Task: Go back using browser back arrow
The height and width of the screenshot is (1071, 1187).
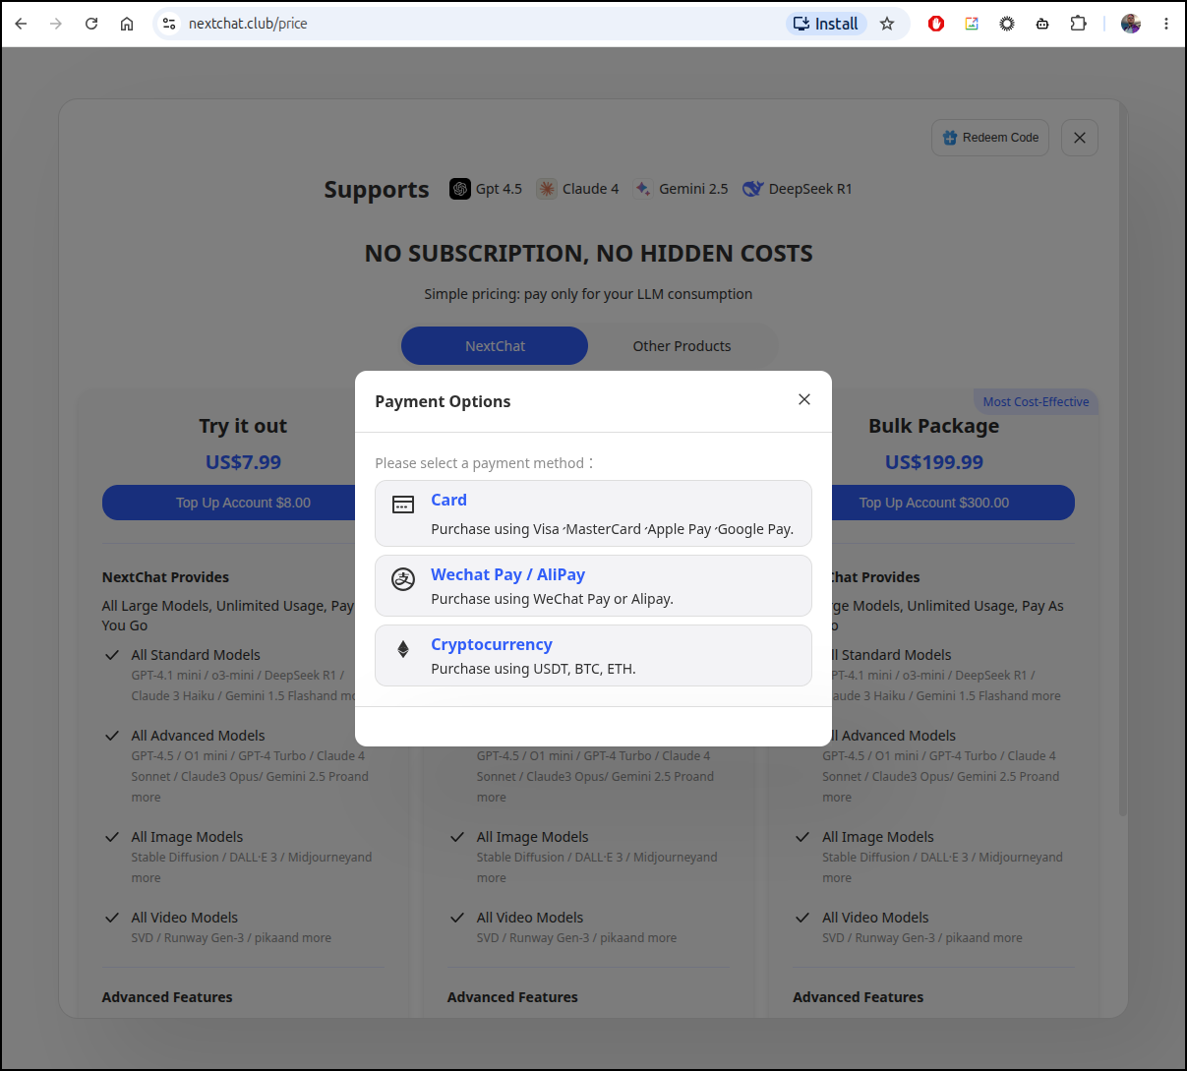Action: [x=21, y=24]
